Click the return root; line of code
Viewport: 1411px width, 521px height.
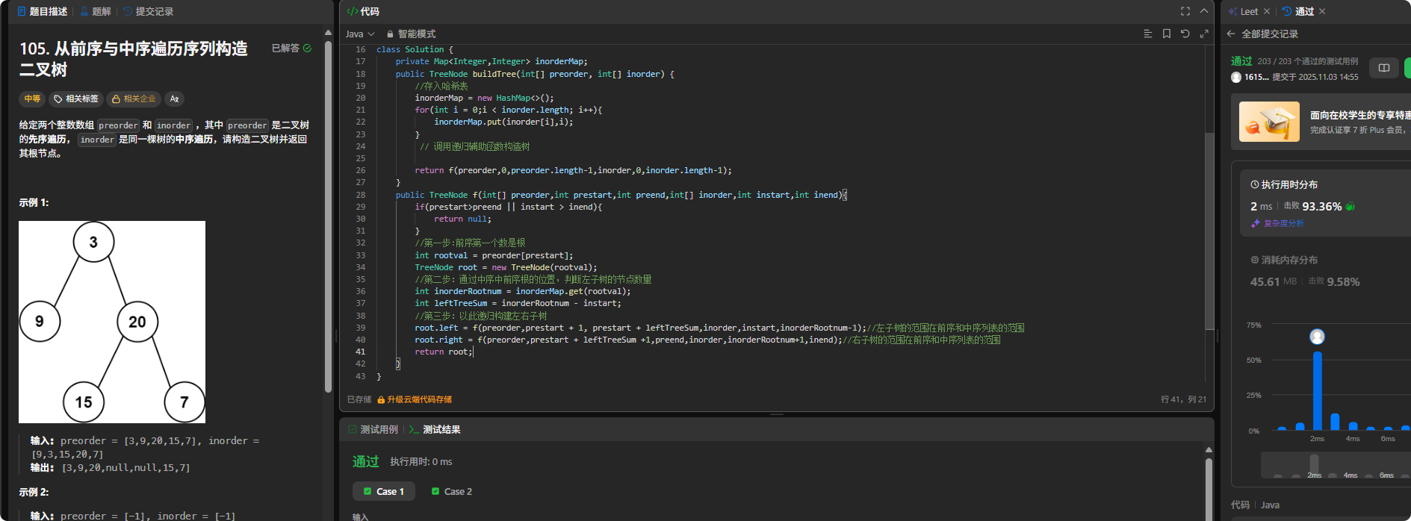[444, 352]
